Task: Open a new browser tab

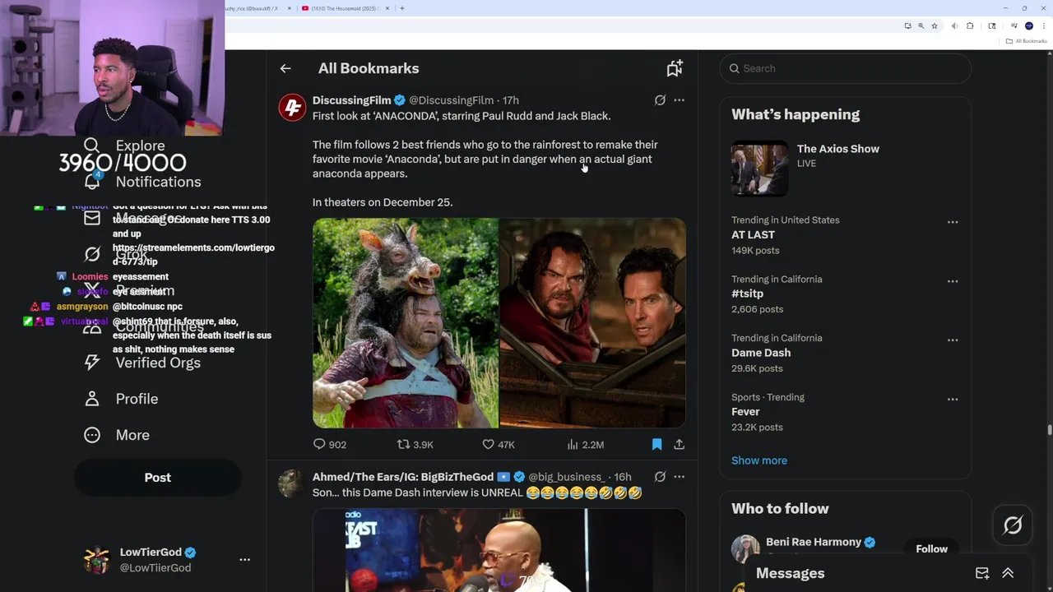Action: 401,8
